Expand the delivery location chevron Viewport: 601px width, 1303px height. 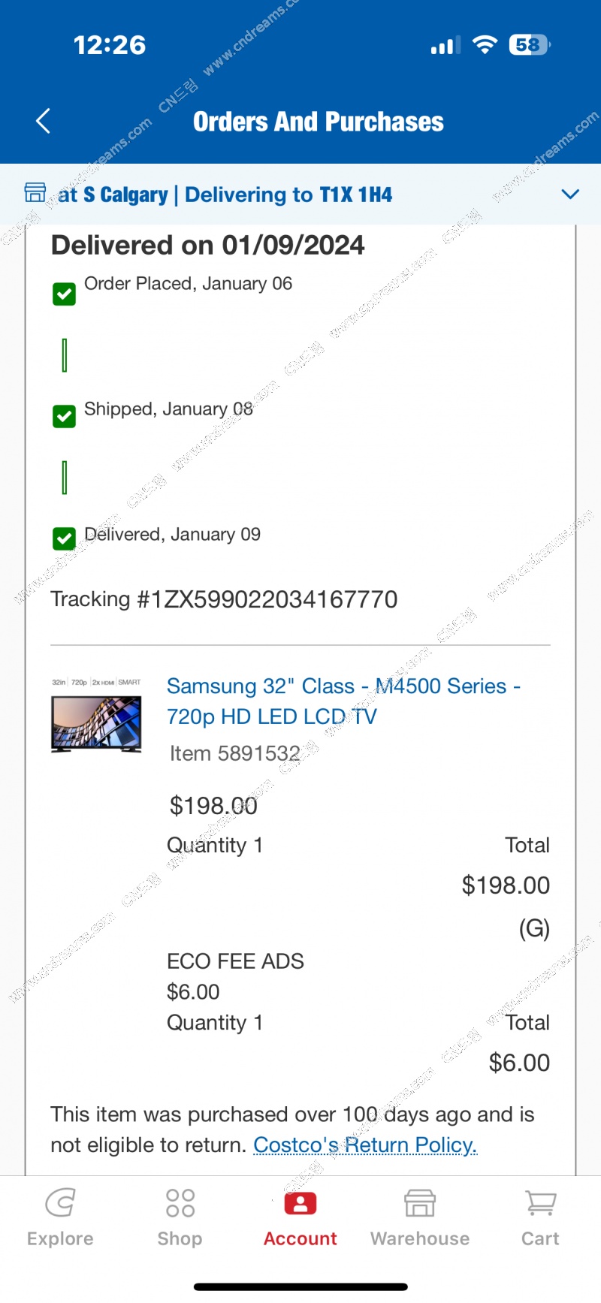[570, 195]
